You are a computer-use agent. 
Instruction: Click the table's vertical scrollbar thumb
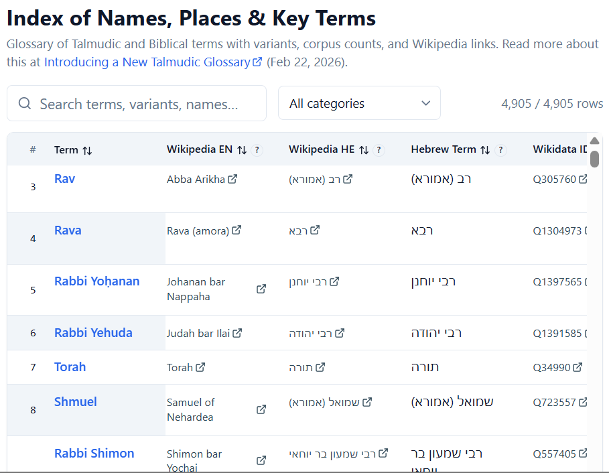pyautogui.click(x=594, y=159)
